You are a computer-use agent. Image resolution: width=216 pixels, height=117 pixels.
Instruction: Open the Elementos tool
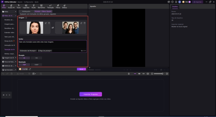pyautogui.click(x=41, y=6)
